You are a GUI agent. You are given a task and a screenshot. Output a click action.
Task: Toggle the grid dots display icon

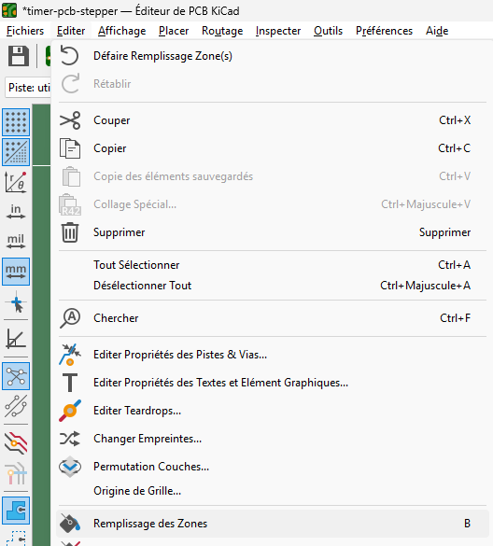(16, 122)
